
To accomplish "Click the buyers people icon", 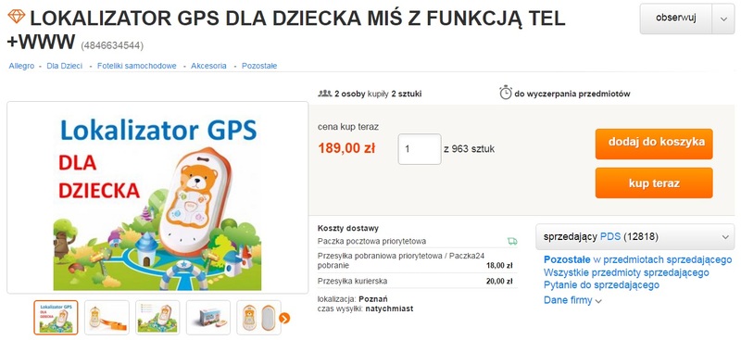I will click(x=325, y=94).
